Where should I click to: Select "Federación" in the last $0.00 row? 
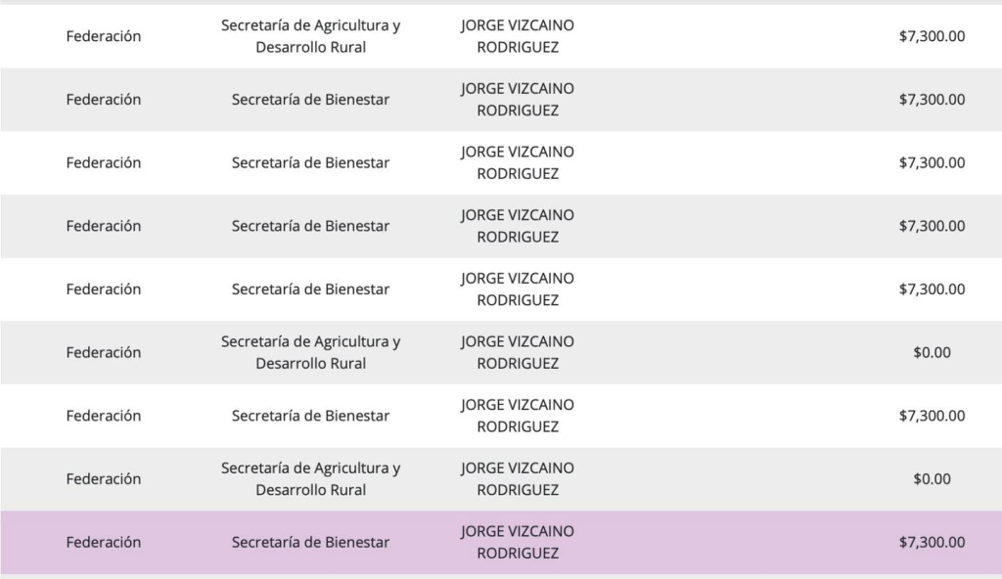click(x=103, y=479)
